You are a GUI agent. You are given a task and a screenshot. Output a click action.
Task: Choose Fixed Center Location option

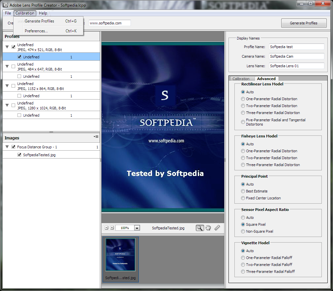point(243,198)
